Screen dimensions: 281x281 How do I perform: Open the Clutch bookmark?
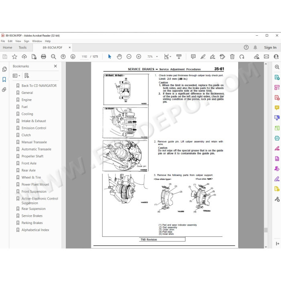26,135
